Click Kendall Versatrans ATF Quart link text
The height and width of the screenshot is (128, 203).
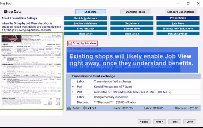coord(113,87)
